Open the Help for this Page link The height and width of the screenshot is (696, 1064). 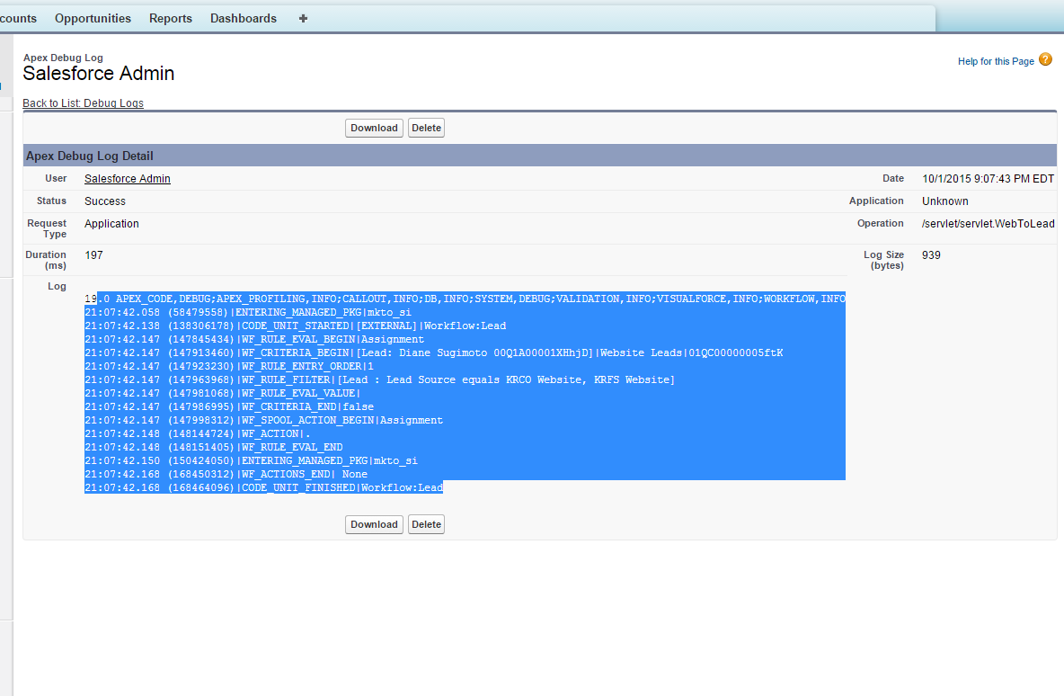tap(996, 61)
